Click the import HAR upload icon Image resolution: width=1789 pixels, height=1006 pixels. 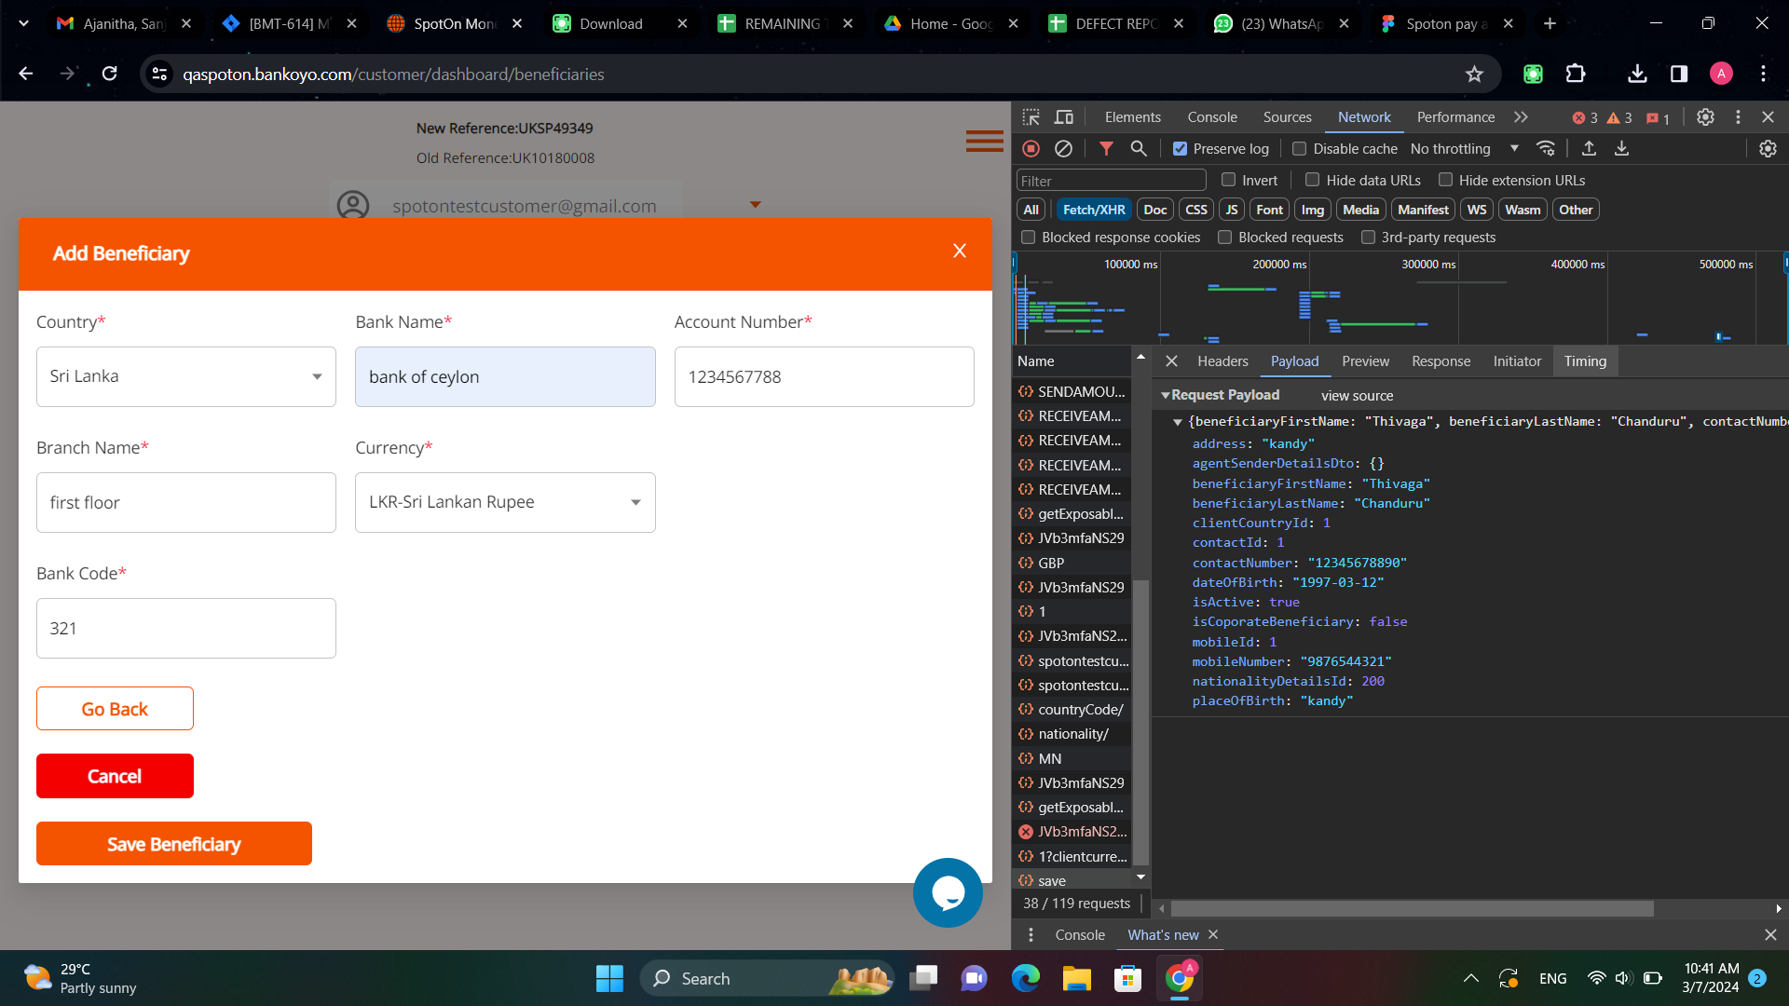1590,149
